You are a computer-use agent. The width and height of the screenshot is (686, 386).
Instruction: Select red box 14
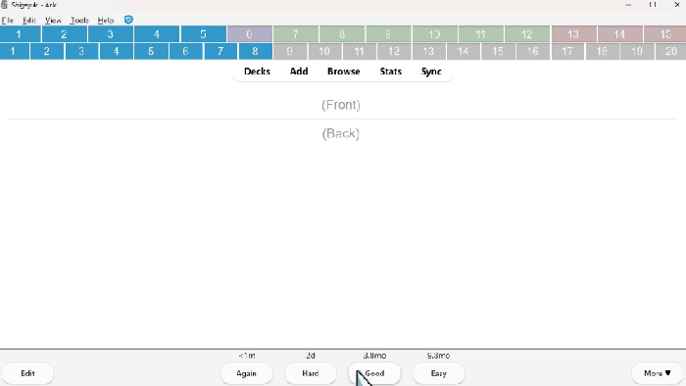click(x=620, y=34)
